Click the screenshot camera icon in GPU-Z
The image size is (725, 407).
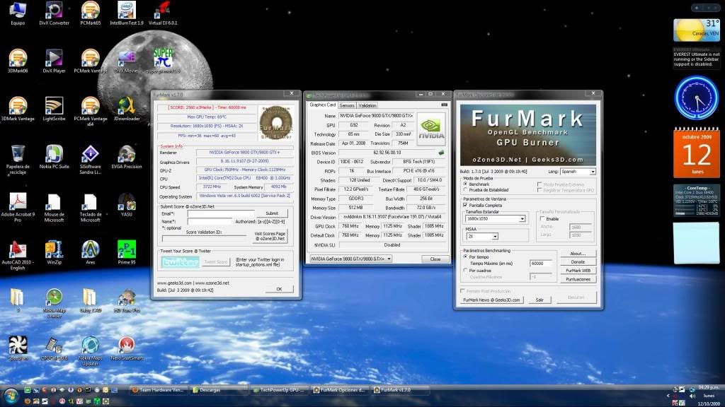445,105
